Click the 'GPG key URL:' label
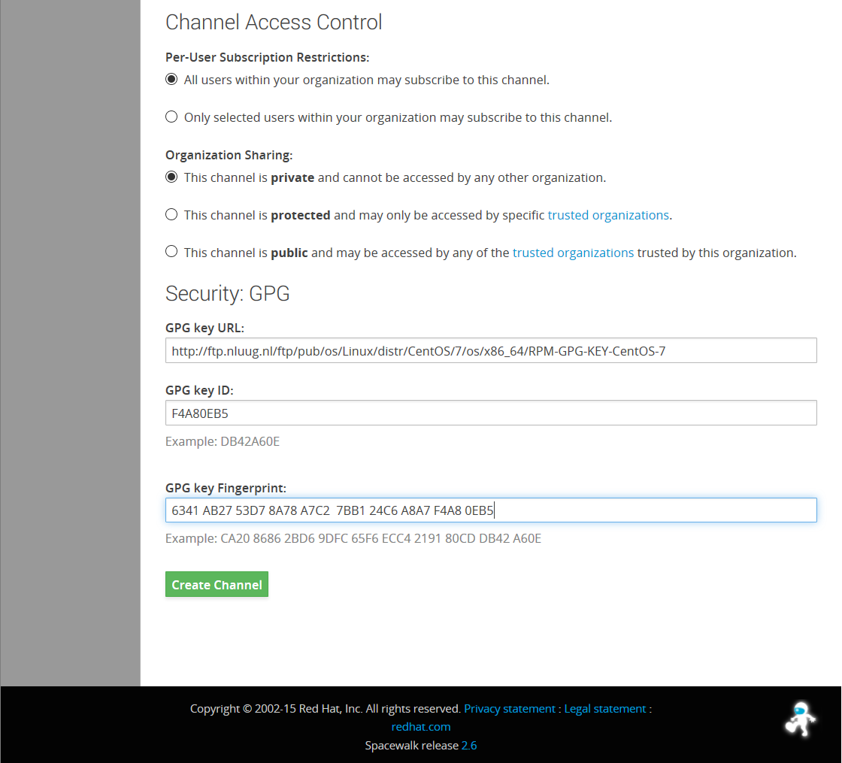Viewport: 842px width, 763px height. click(x=204, y=328)
